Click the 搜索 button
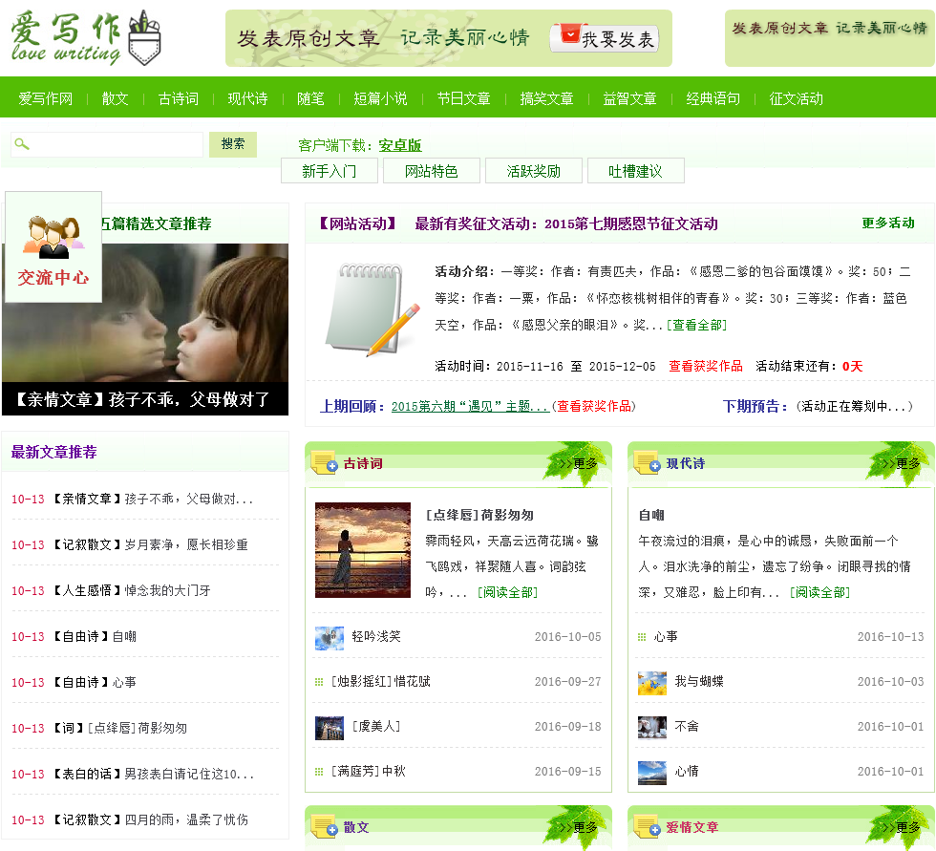Image resolution: width=936 pixels, height=851 pixels. (233, 144)
